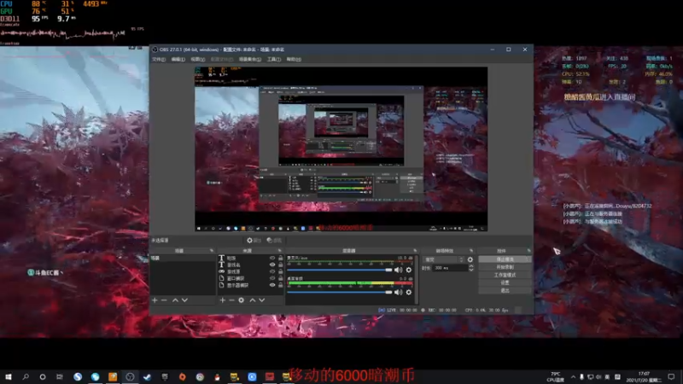Mute the 麦克风/Aux channel
This screenshot has width=683, height=384.
[398, 270]
